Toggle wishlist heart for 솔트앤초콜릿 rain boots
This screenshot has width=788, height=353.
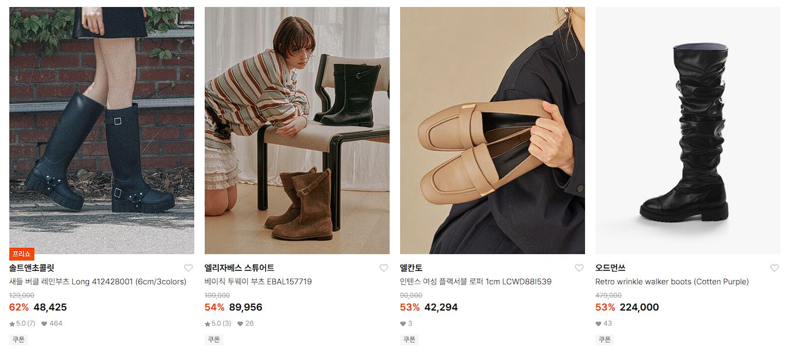pyautogui.click(x=188, y=268)
